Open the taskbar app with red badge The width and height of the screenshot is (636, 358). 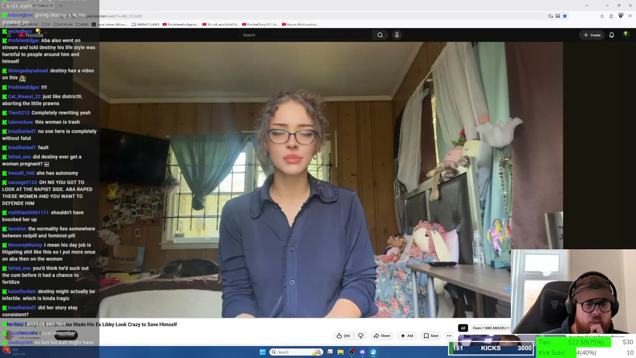tap(351, 352)
